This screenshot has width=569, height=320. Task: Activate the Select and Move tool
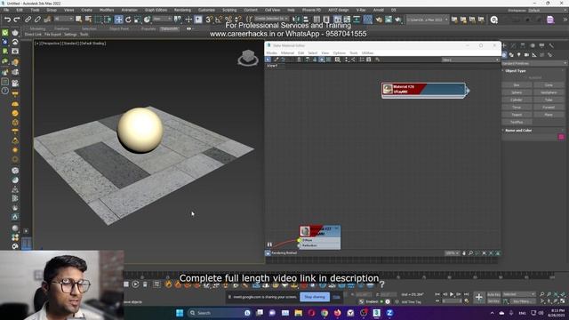[118, 20]
